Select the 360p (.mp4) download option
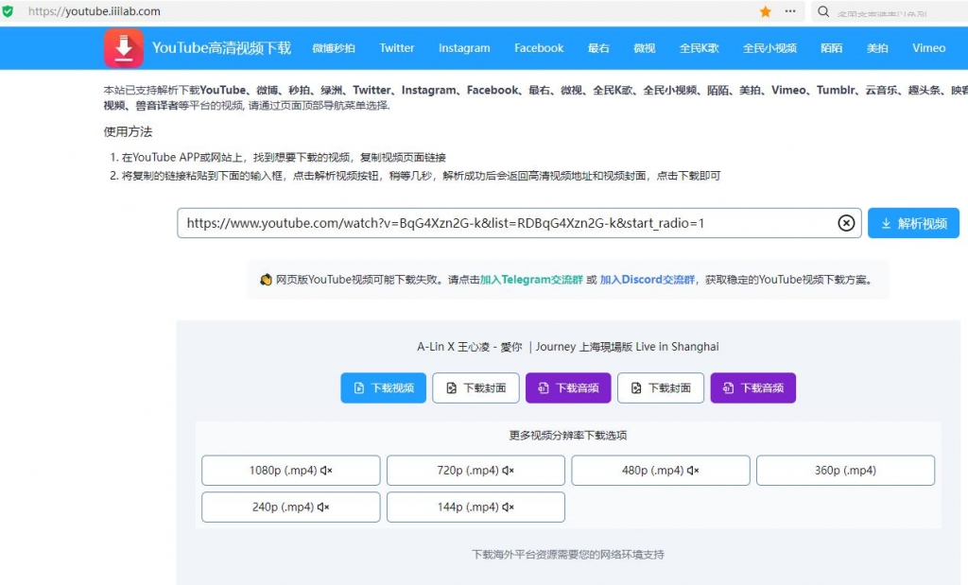Screen dimensions: 968x585 pyautogui.click(x=845, y=471)
